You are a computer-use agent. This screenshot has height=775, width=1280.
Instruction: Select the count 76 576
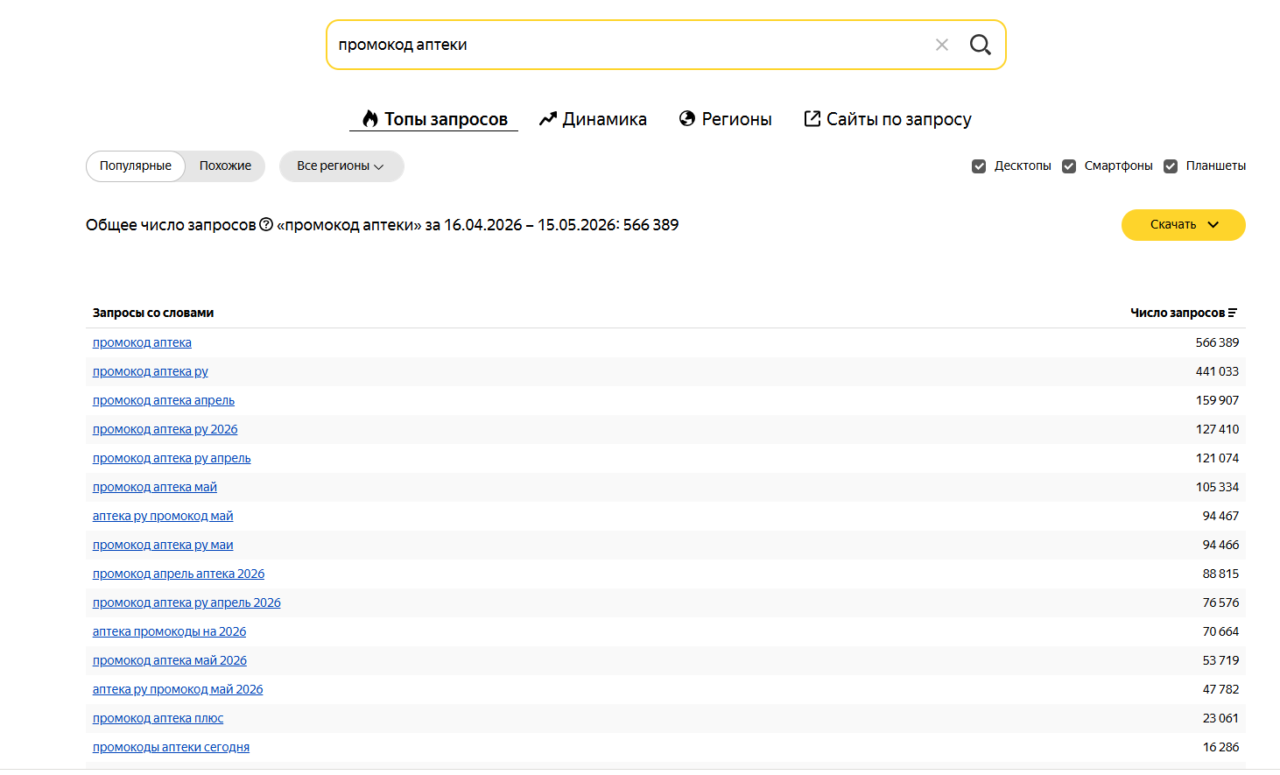coord(1220,602)
